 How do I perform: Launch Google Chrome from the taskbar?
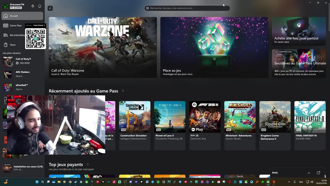coord(70,182)
